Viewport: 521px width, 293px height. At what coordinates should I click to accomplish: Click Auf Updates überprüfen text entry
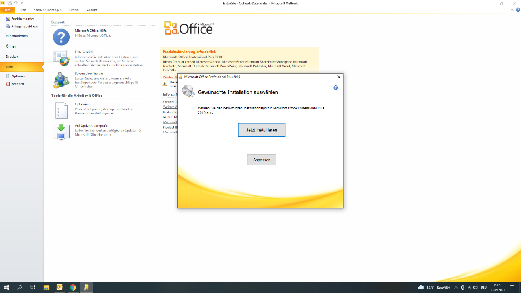coord(92,126)
